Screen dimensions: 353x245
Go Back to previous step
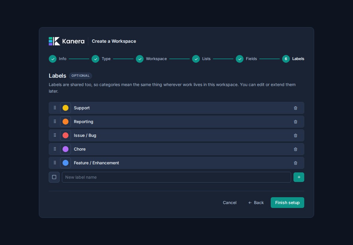pyautogui.click(x=256, y=203)
